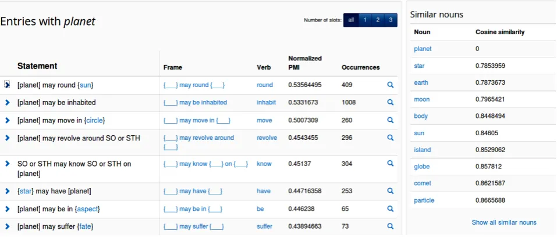Open 'star' in Similar nouns list
Screen dimensions: 557x238
(x=419, y=66)
